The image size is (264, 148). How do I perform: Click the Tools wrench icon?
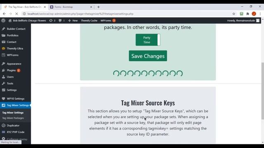(3, 83)
